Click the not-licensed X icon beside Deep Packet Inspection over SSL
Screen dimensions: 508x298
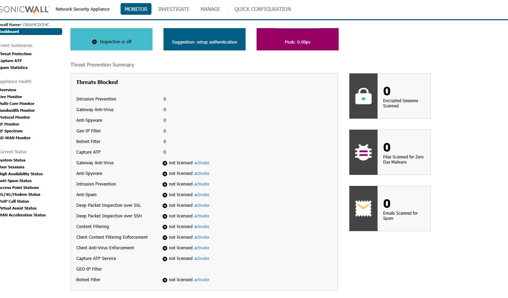pyautogui.click(x=165, y=206)
